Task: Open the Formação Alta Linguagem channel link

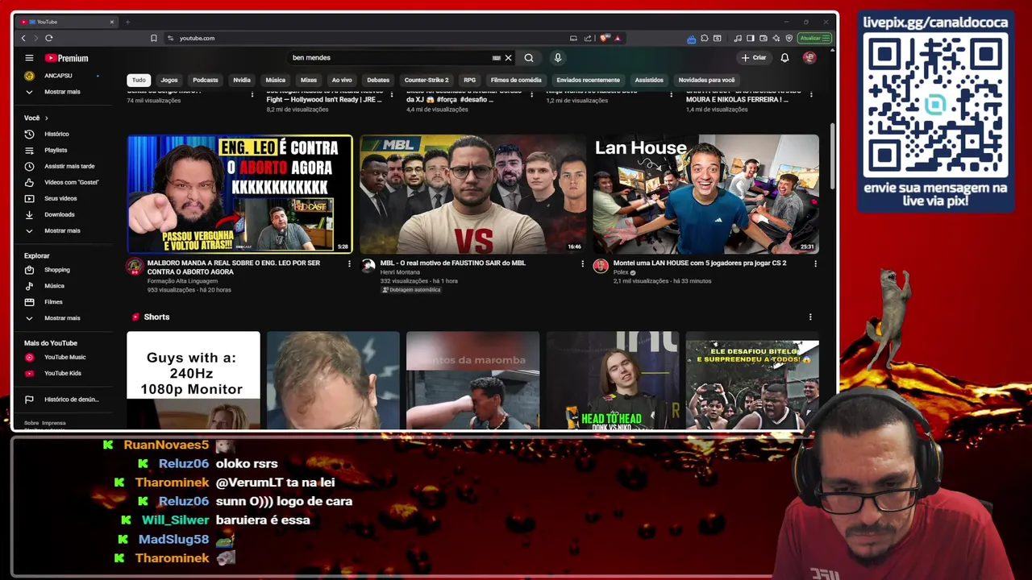Action: click(x=182, y=281)
